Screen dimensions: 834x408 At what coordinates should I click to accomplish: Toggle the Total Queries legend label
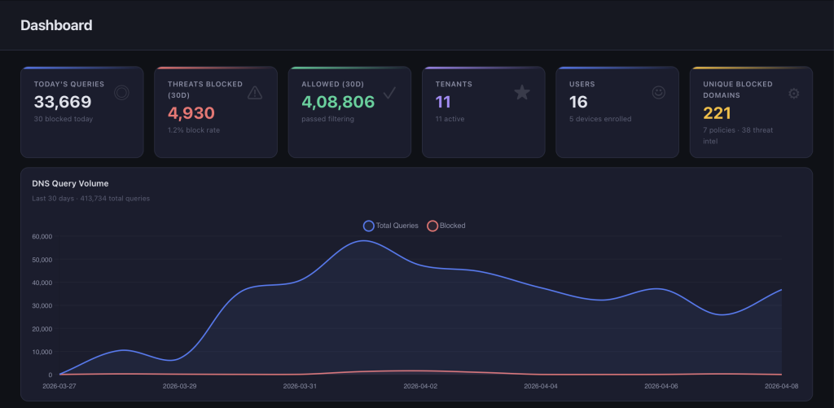pos(397,226)
